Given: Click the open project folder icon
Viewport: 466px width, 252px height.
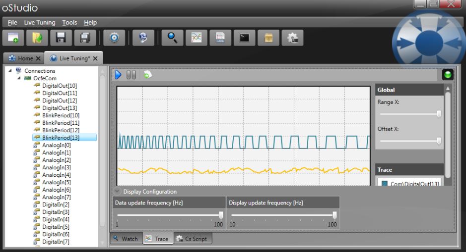Looking at the screenshot, I should click(x=37, y=38).
